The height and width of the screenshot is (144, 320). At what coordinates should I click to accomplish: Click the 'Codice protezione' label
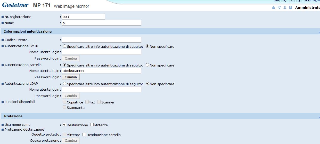[45, 140]
